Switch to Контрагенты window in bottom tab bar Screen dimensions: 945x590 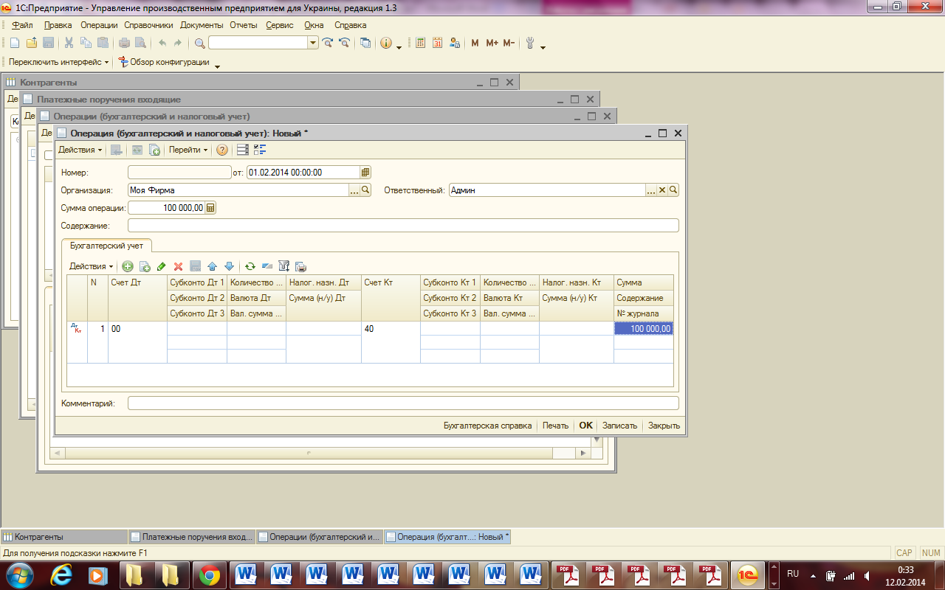pos(64,537)
